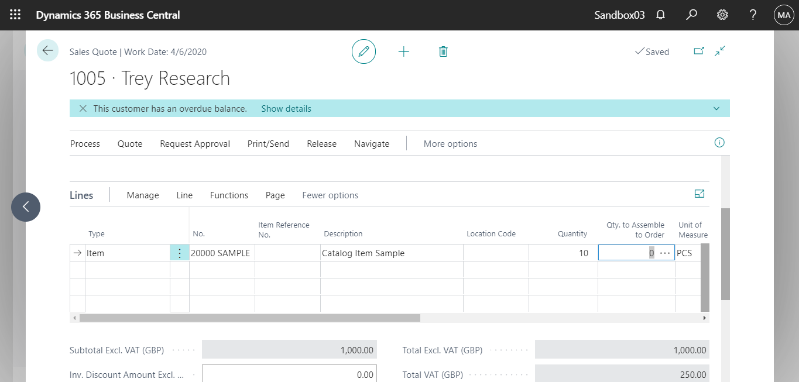This screenshot has width=799, height=382.
Task: Open the search magnifier icon
Action: pos(691,15)
